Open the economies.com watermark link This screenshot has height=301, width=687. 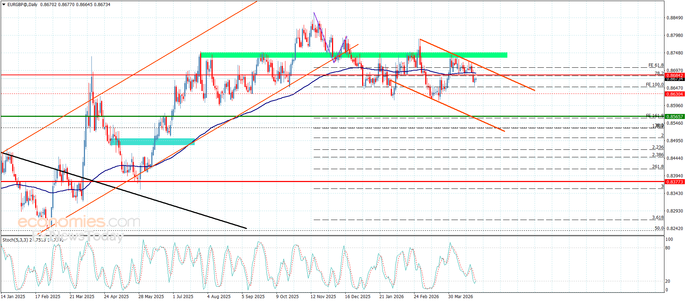[79, 222]
